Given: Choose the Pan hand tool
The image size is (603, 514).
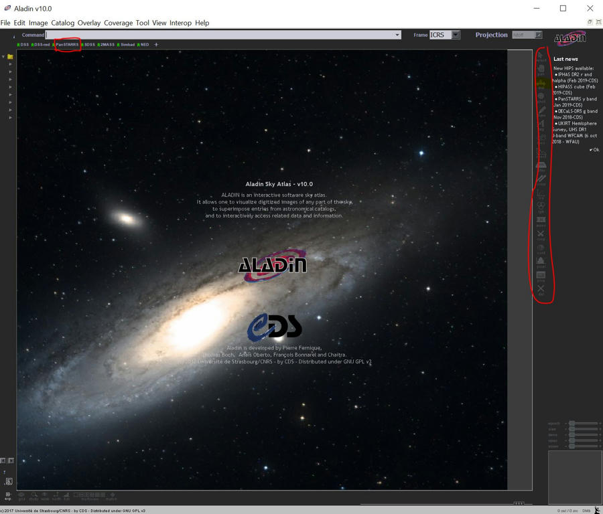Looking at the screenshot, I should 541,70.
